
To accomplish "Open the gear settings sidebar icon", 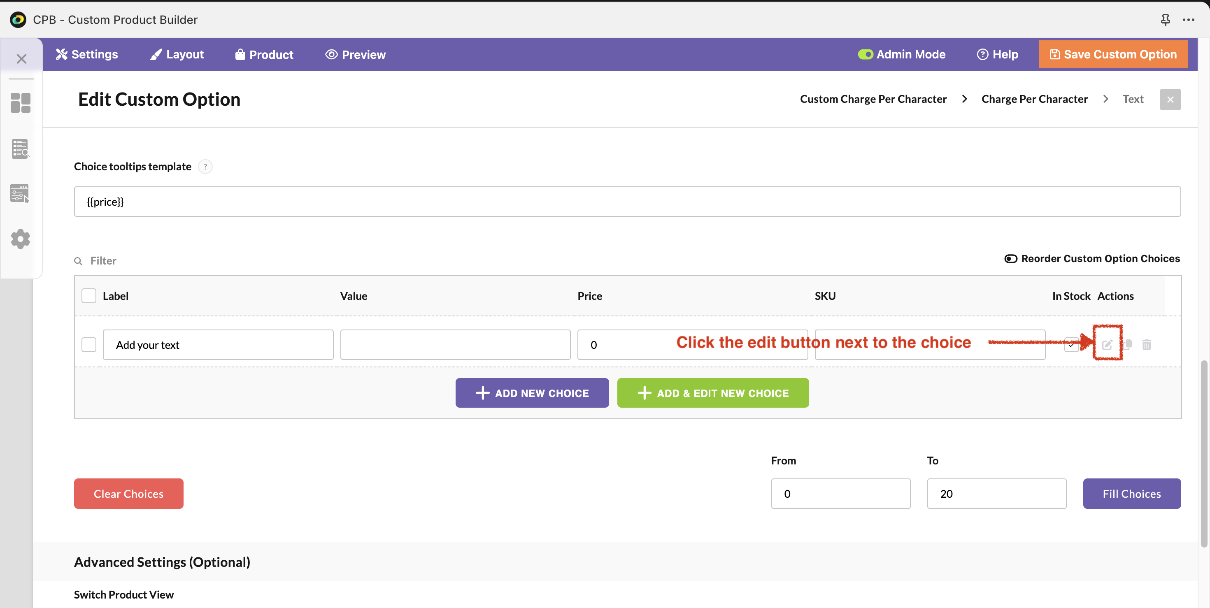I will [x=20, y=239].
